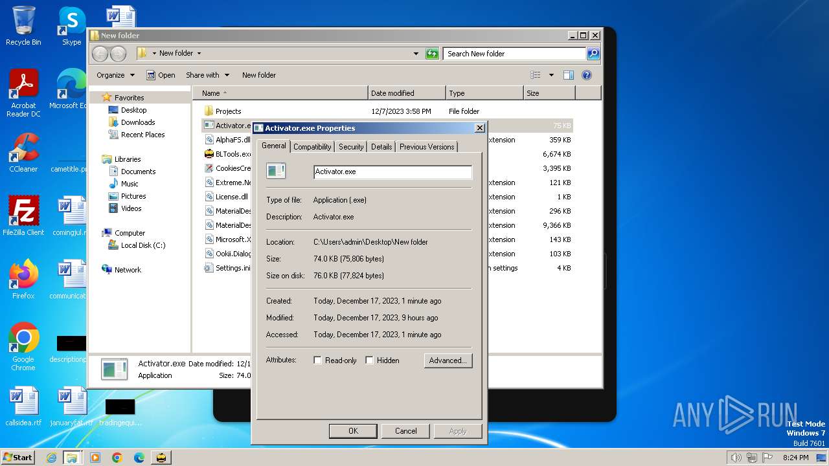Open comingjul document icon on desktop
The image size is (829, 466).
[x=71, y=216]
